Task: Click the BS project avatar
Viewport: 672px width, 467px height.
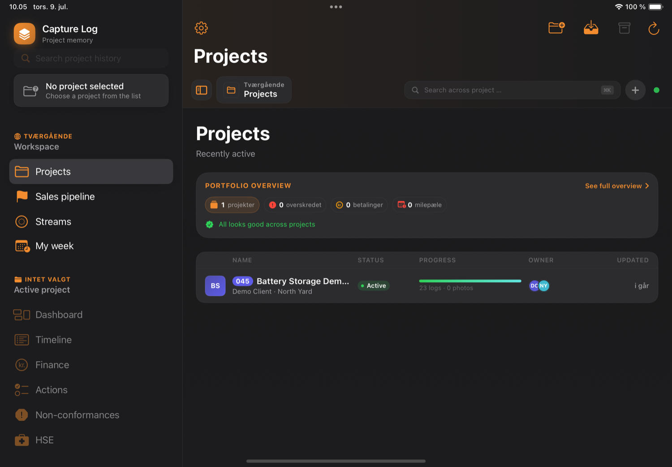Action: [215, 286]
